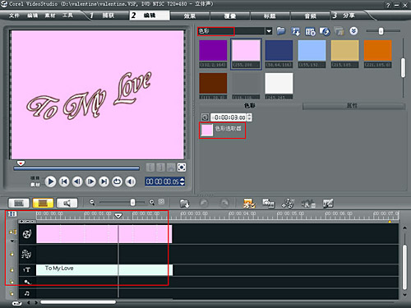Zoom out on the timeline
The height and width of the screenshot is (308, 411).
tap(92, 202)
